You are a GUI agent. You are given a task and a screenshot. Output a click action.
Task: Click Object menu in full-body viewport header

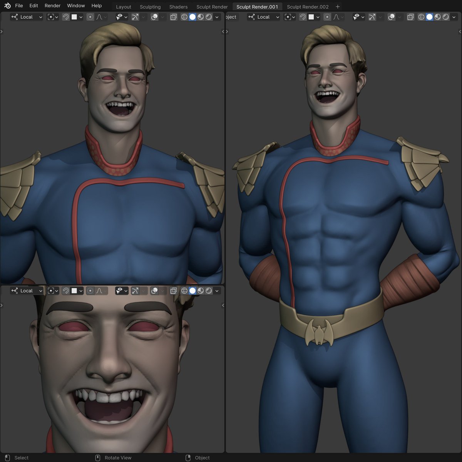231,17
